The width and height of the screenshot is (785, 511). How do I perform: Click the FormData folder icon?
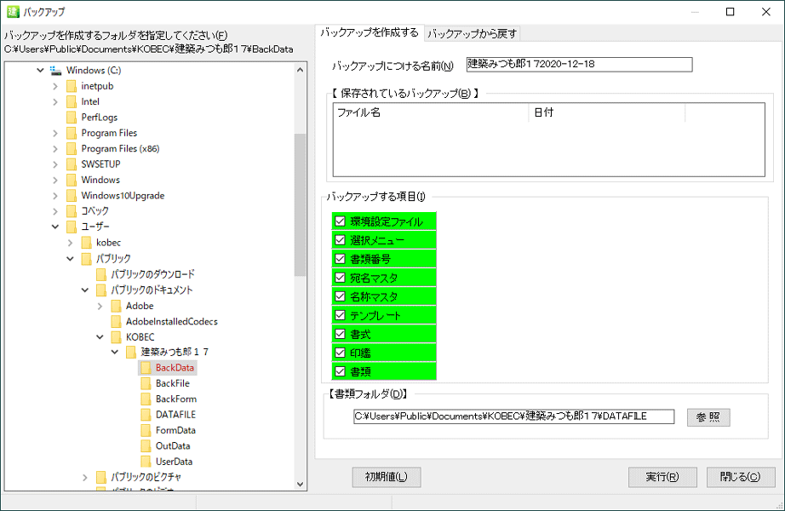tap(146, 430)
